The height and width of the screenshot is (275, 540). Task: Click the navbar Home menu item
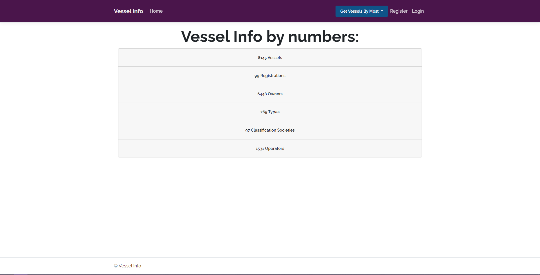pos(156,11)
